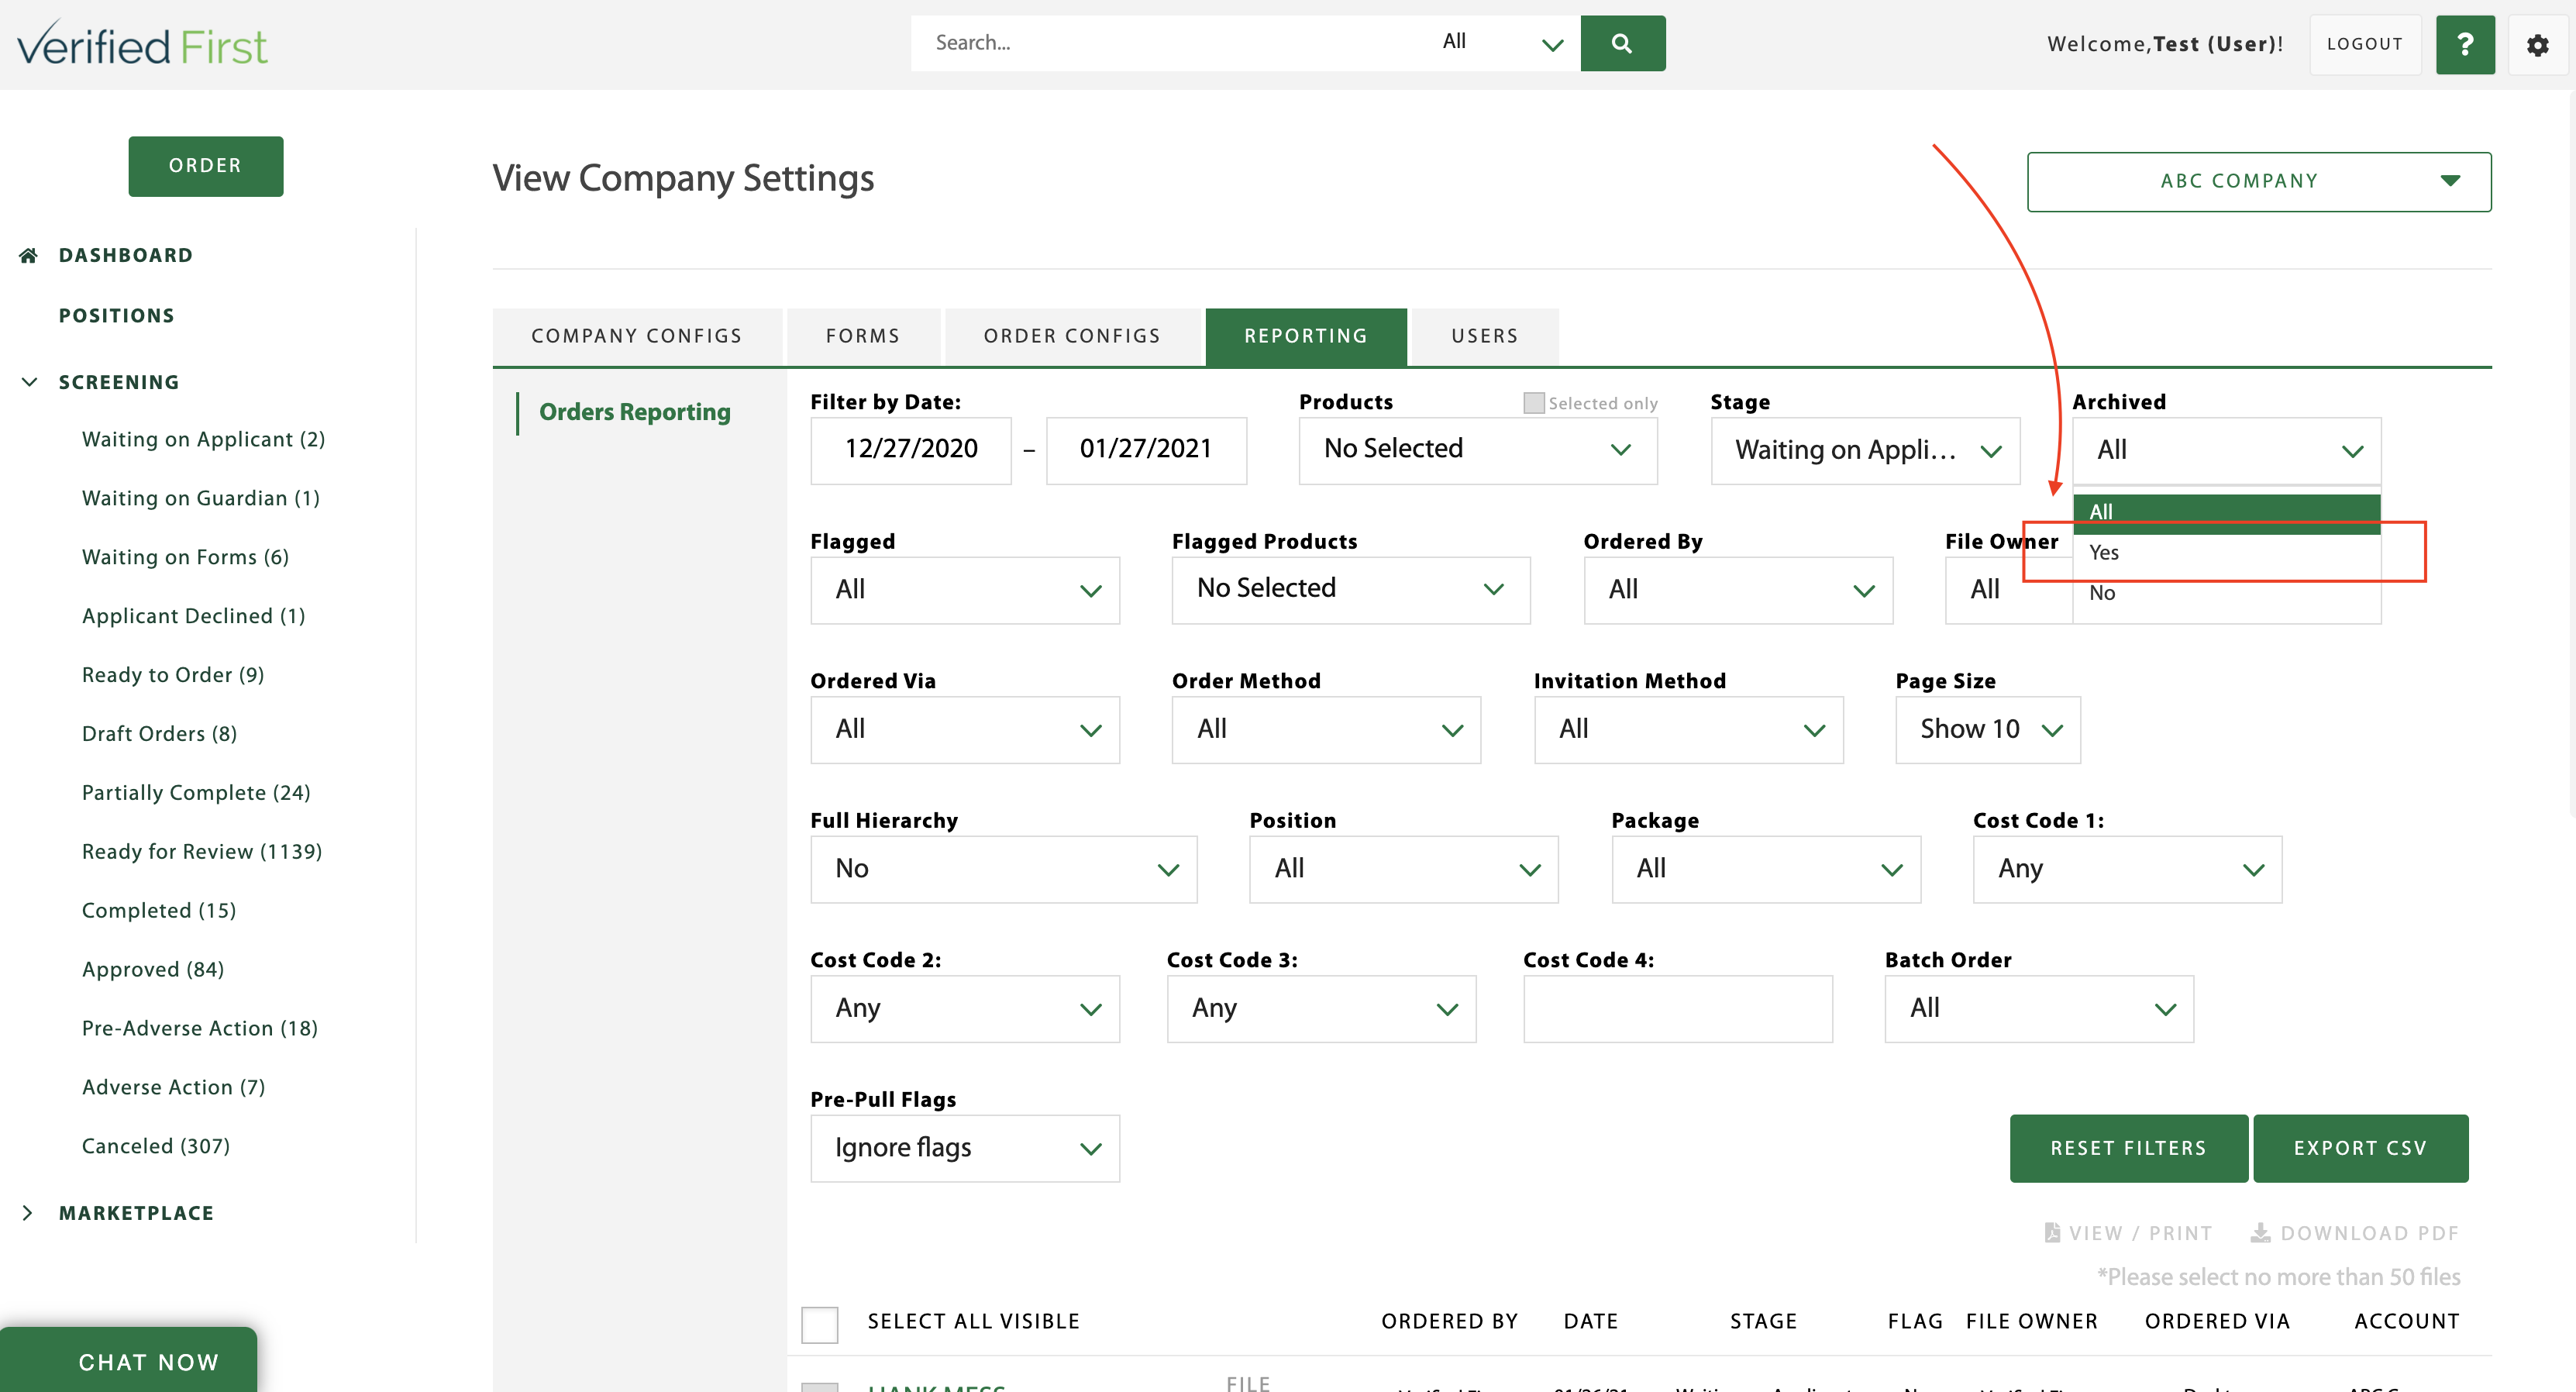The width and height of the screenshot is (2576, 1392).
Task: Choose All in the Archived list
Action: coord(2226,513)
